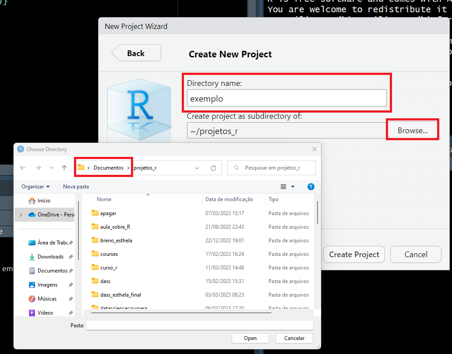Image resolution: width=452 pixels, height=354 pixels.
Task: Open the file dialog help icon
Action: pos(311,187)
